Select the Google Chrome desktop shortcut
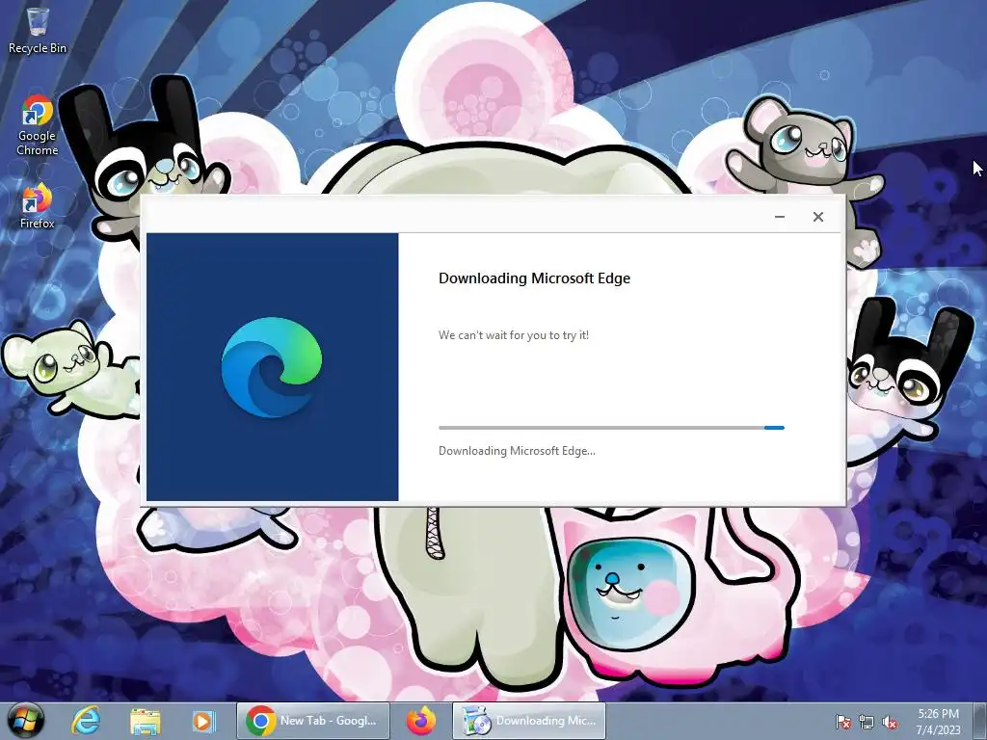The image size is (987, 740). pos(38,124)
